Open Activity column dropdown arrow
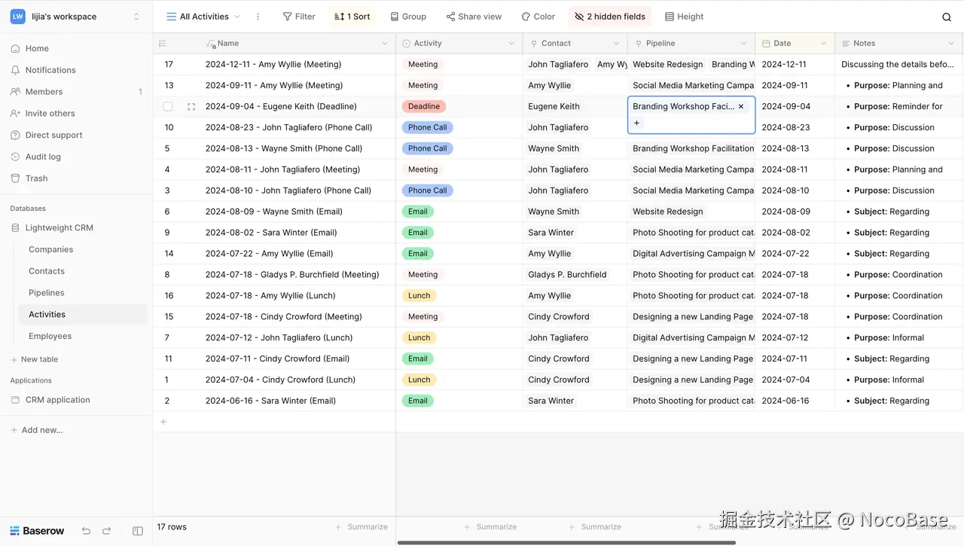The height and width of the screenshot is (546, 964). [513, 44]
